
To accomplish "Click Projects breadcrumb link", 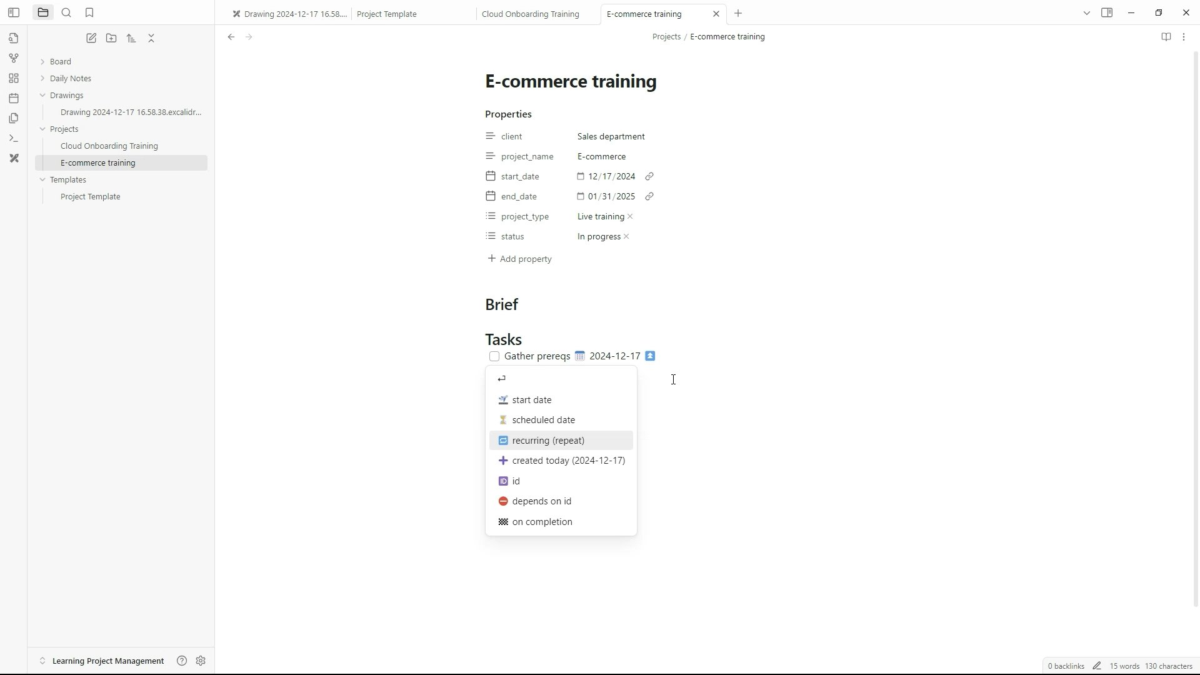I will 666,37.
